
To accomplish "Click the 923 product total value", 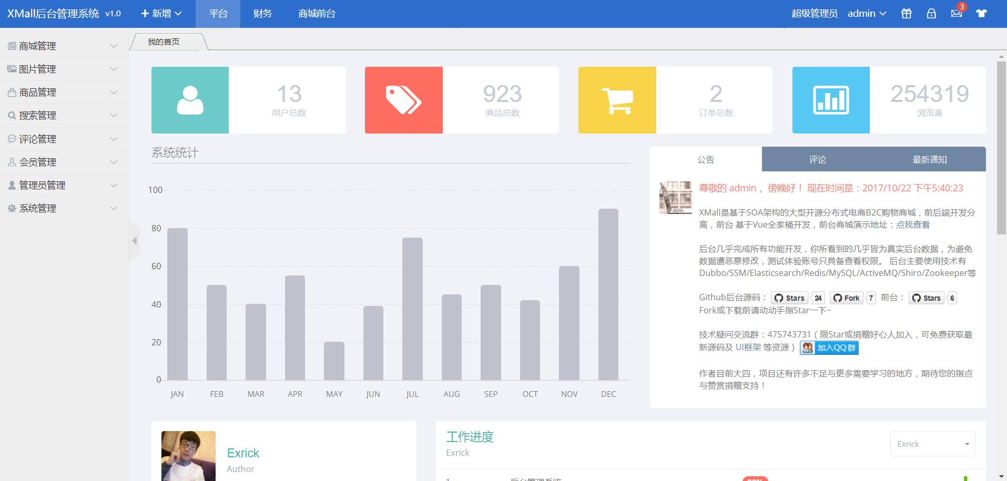I will pyautogui.click(x=503, y=94).
